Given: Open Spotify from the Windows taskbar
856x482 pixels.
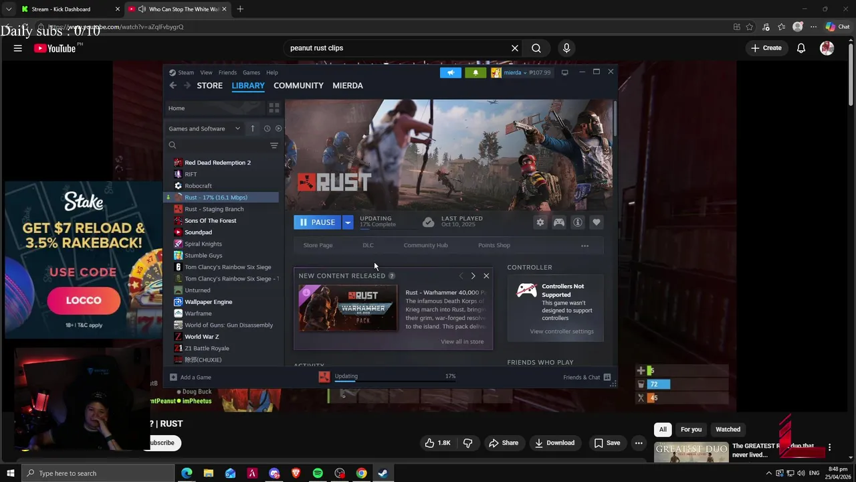Looking at the screenshot, I should coord(318,473).
